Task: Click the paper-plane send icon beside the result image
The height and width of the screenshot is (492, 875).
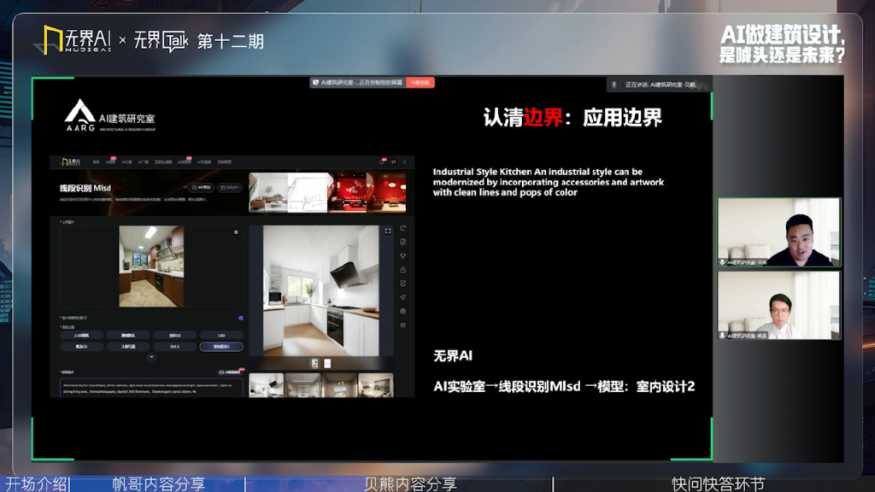Action: 403,297
